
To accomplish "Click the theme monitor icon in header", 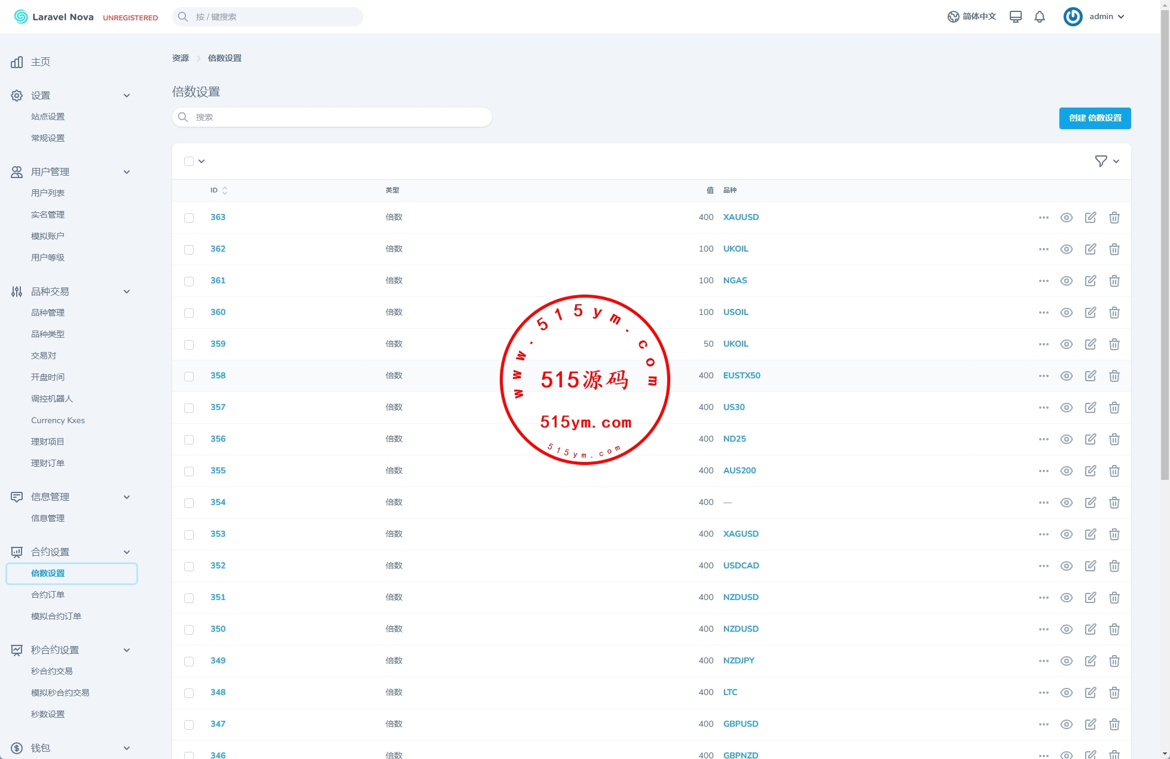I will 1015,17.
